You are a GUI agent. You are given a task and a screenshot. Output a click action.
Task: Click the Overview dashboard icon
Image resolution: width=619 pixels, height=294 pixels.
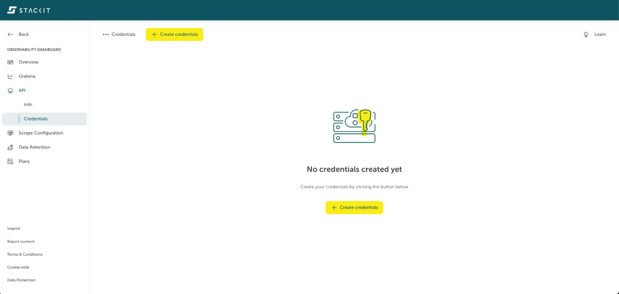coord(10,62)
